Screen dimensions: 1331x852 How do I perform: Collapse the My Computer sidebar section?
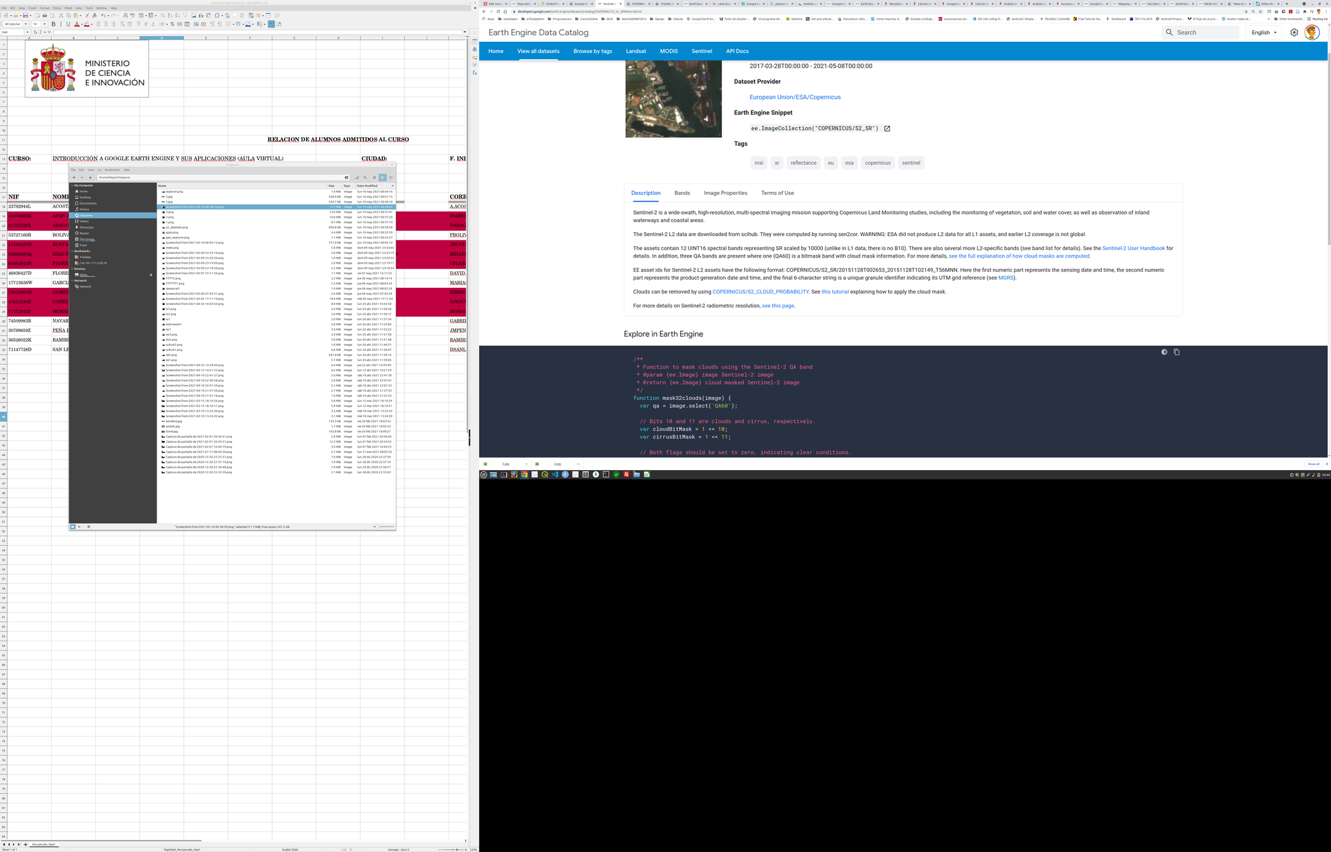[72, 186]
